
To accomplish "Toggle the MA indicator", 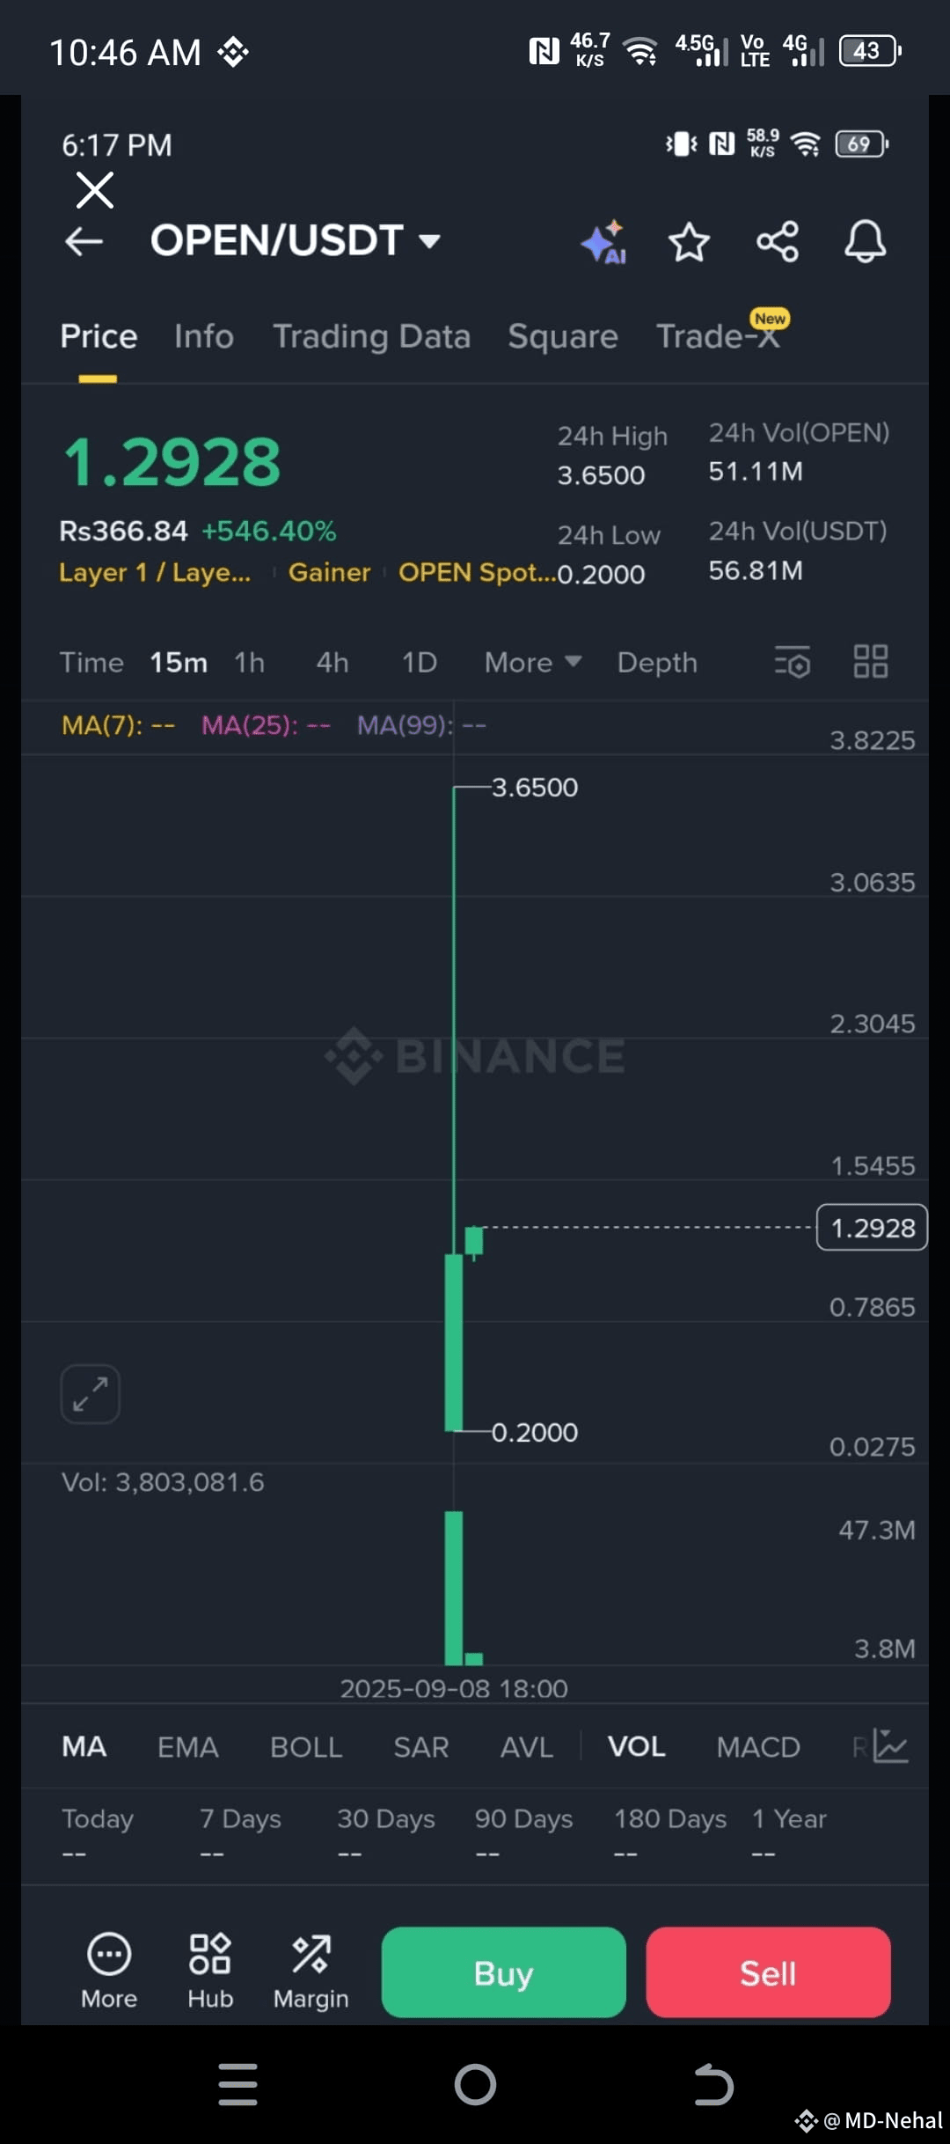I will pyautogui.click(x=84, y=1746).
